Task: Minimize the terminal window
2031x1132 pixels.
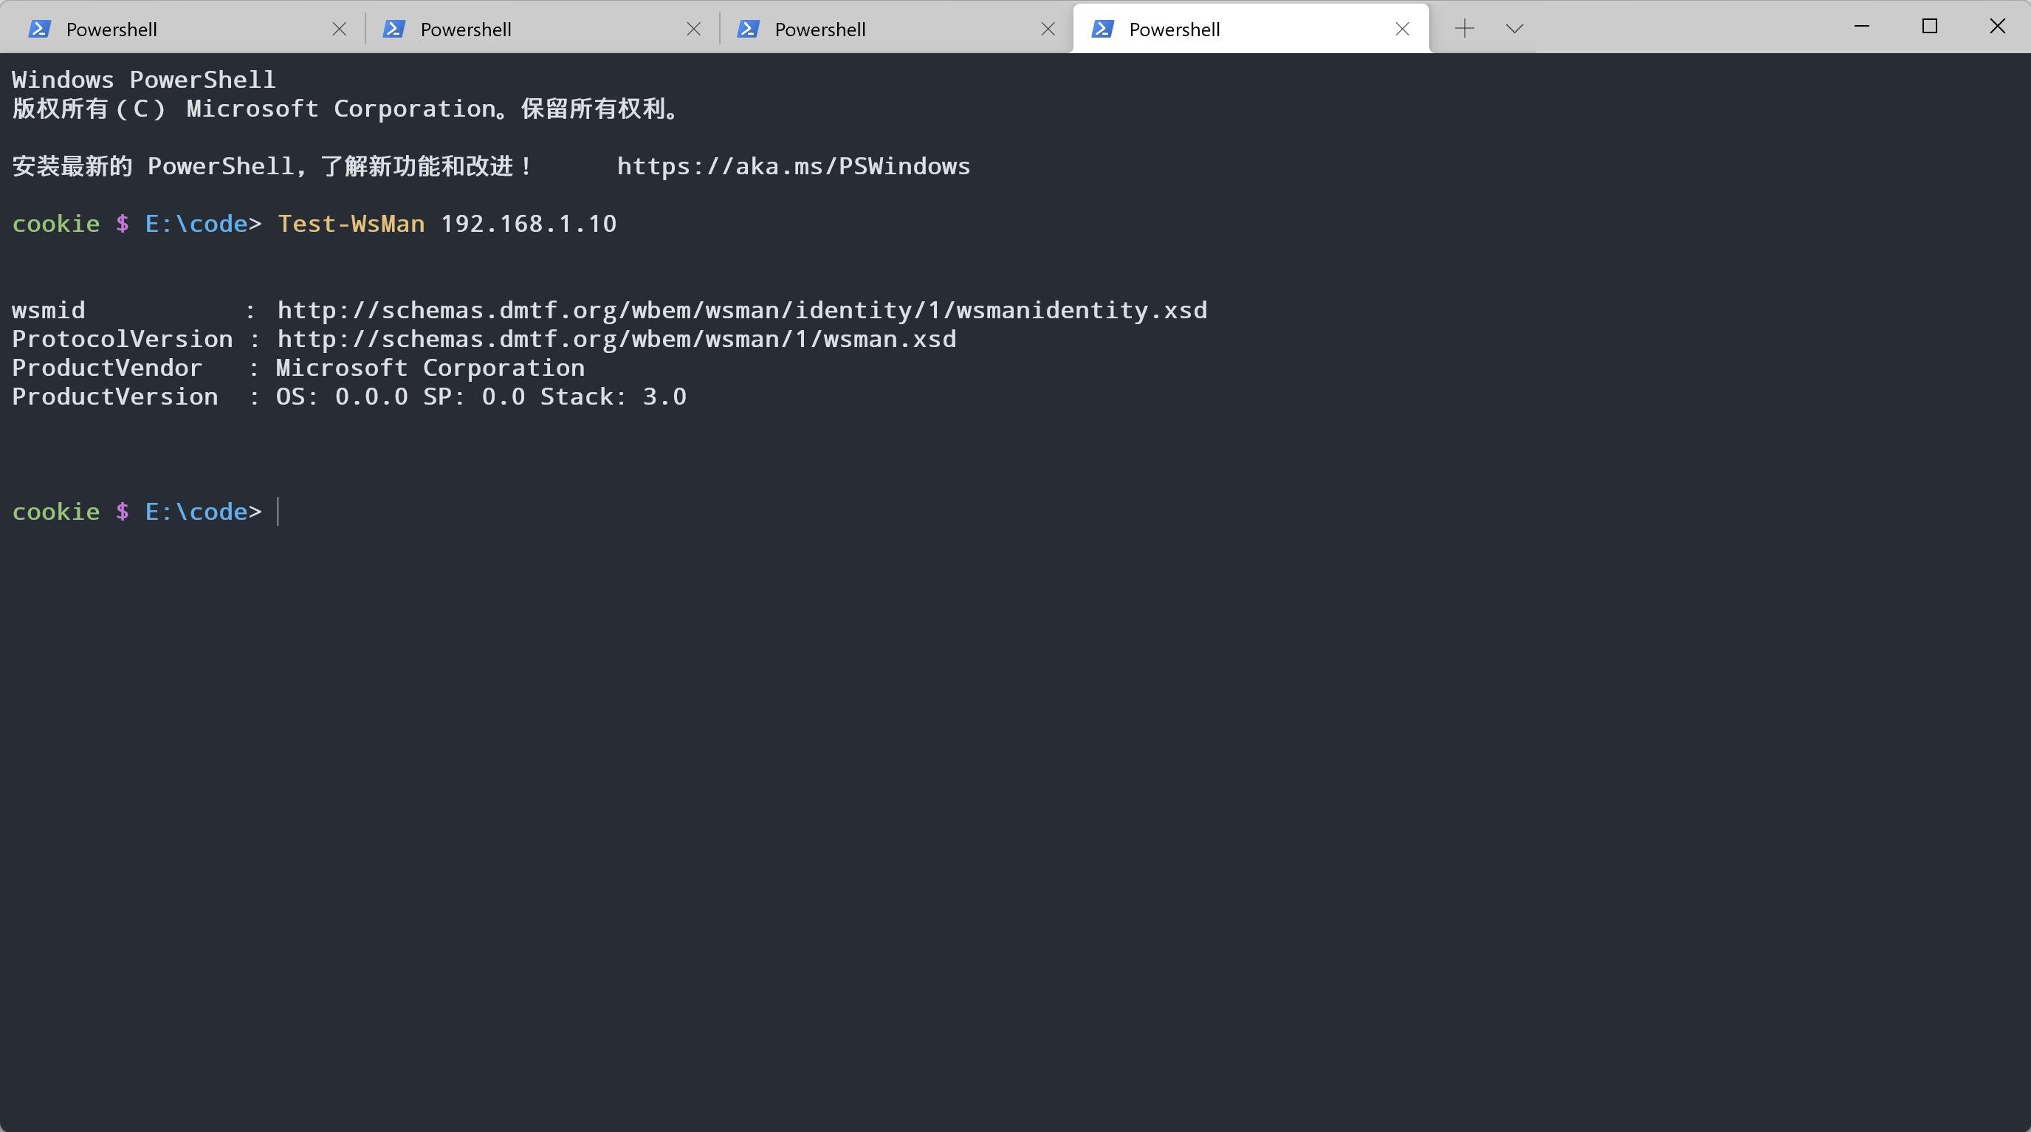Action: (x=1861, y=27)
